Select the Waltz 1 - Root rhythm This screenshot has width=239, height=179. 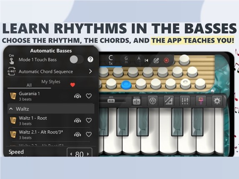pos(51,121)
